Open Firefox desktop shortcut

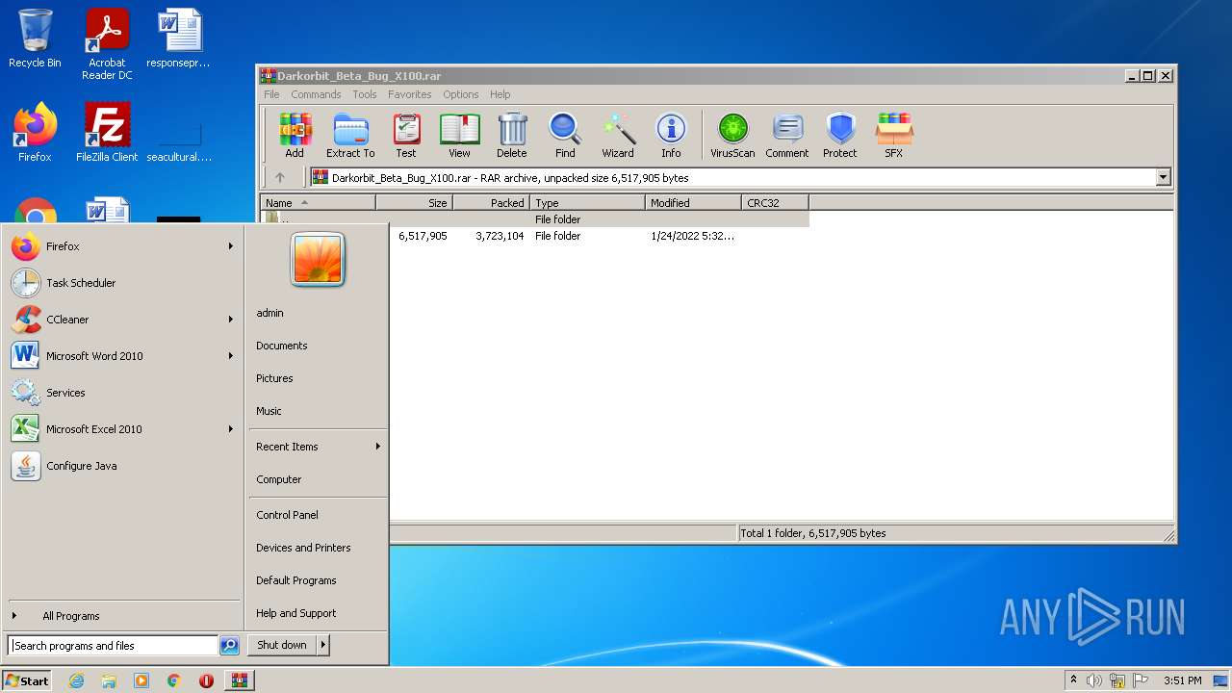(x=35, y=133)
